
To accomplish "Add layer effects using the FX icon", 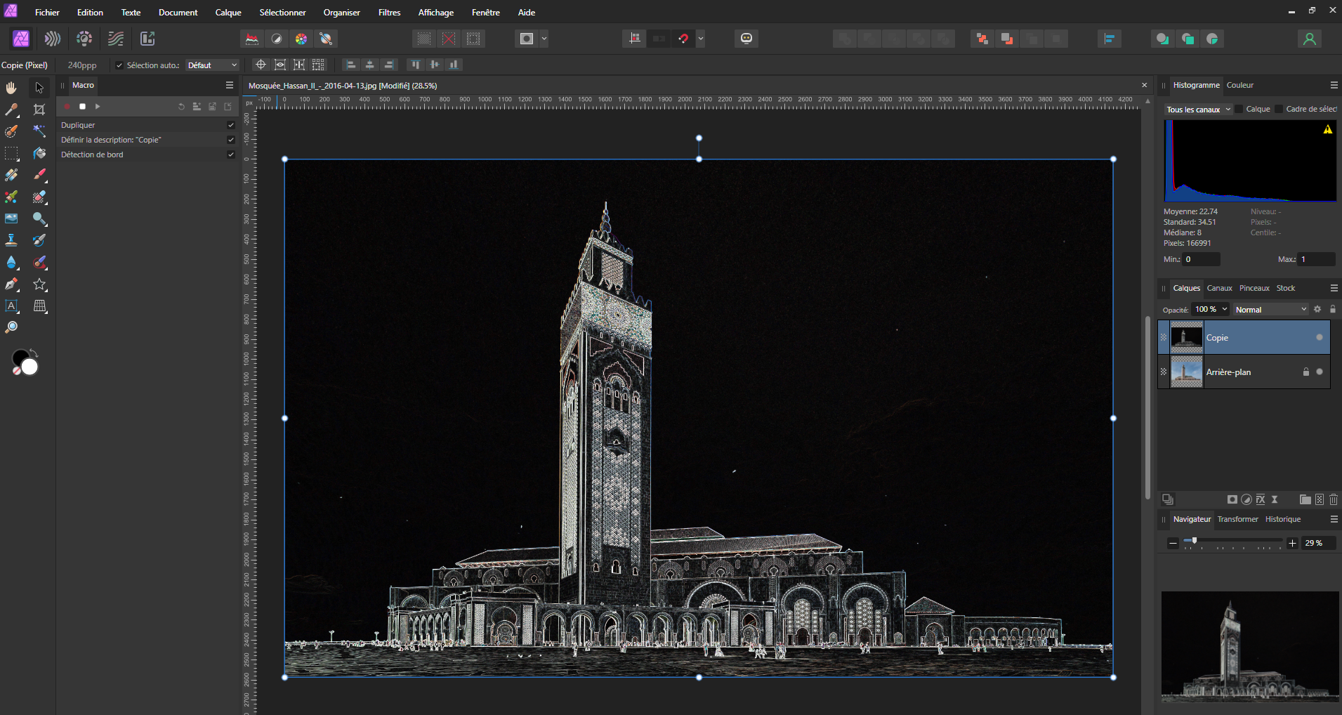I will coord(1261,499).
